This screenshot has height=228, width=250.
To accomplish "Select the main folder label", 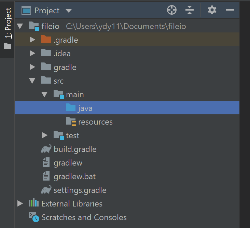I will click(75, 95).
